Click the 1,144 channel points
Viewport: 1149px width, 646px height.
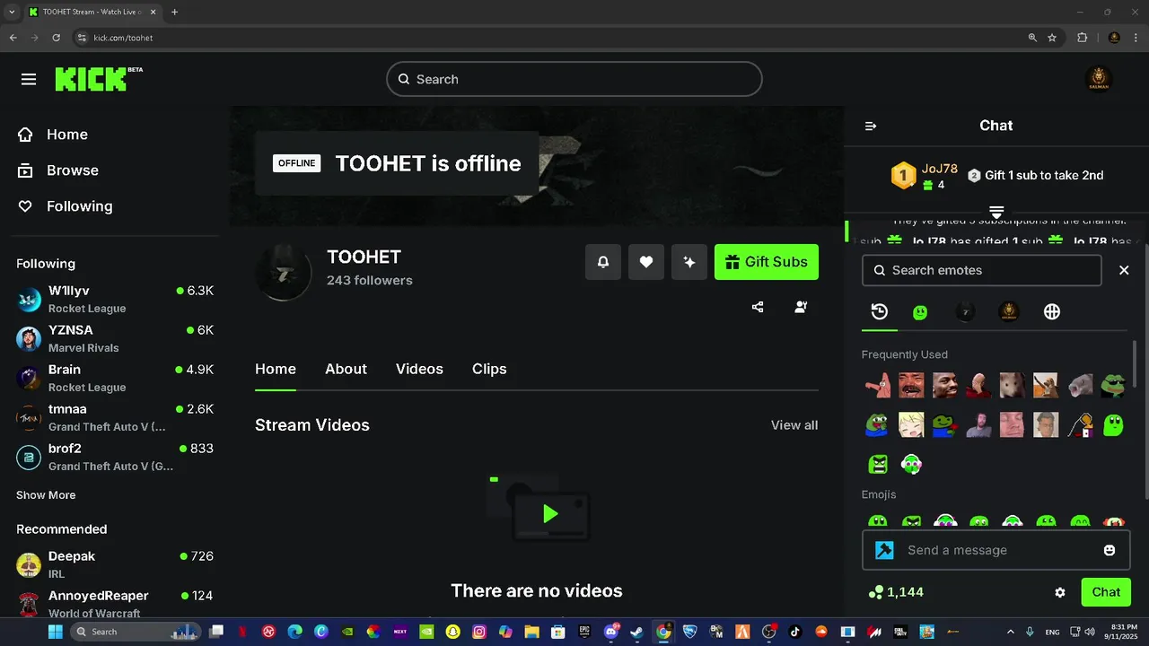pos(896,592)
